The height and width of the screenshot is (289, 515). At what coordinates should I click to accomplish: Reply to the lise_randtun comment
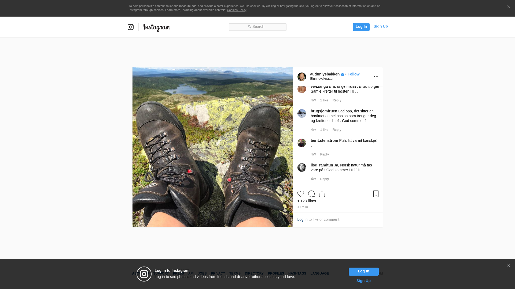pos(325,179)
